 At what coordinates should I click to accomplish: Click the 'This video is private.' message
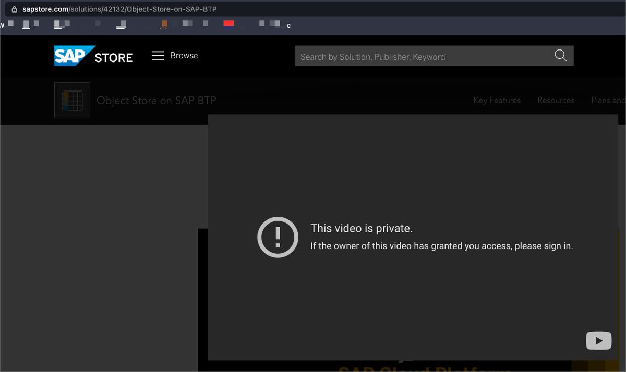[x=362, y=228]
